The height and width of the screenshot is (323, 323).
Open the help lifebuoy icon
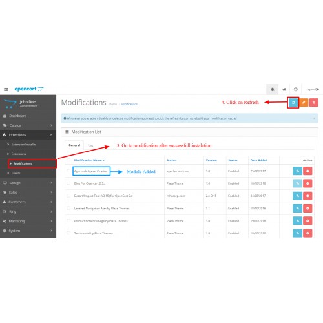pyautogui.click(x=296, y=89)
